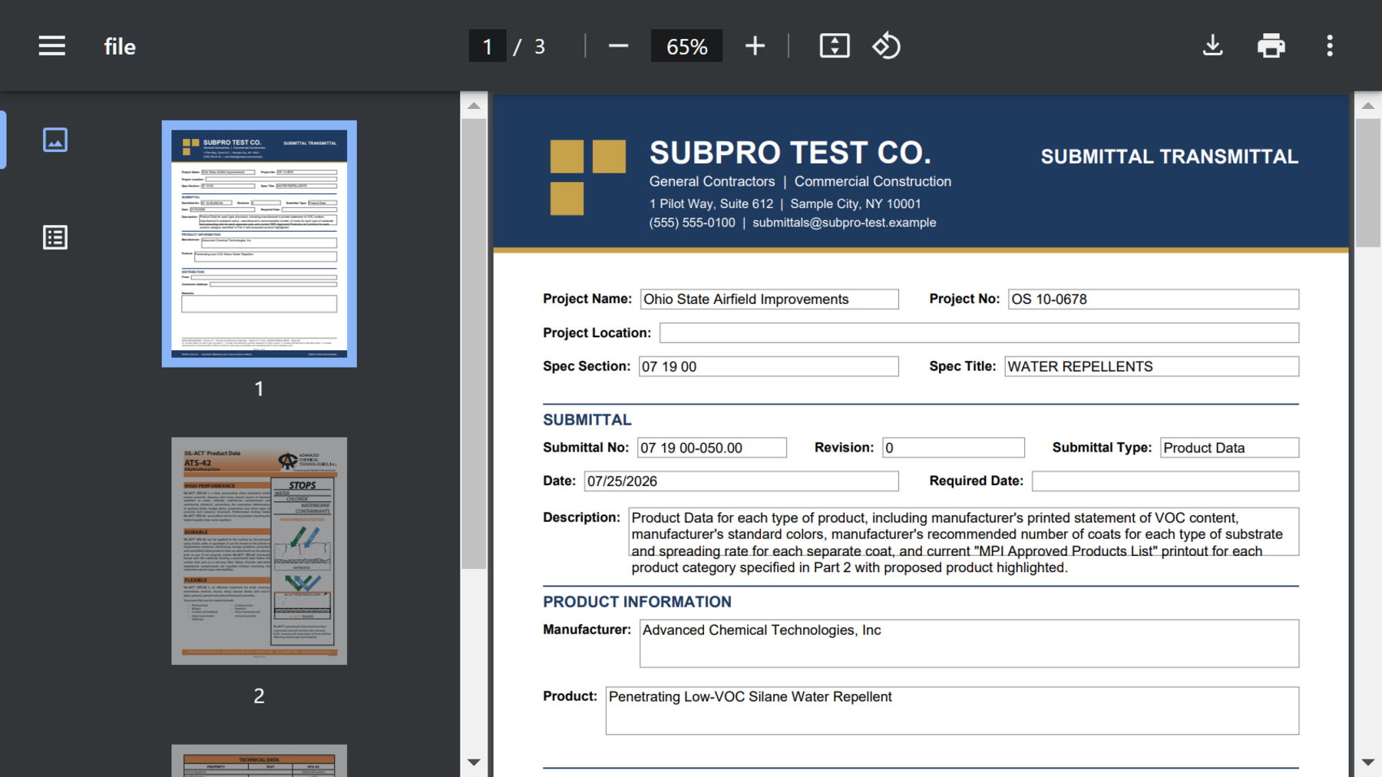Open the more actions menu
1382x777 pixels.
coord(1330,46)
